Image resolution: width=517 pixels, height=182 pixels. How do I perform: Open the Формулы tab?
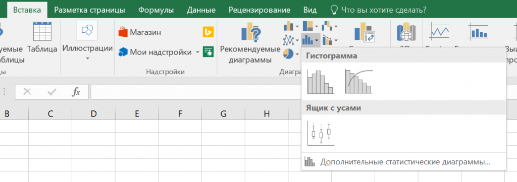(156, 10)
